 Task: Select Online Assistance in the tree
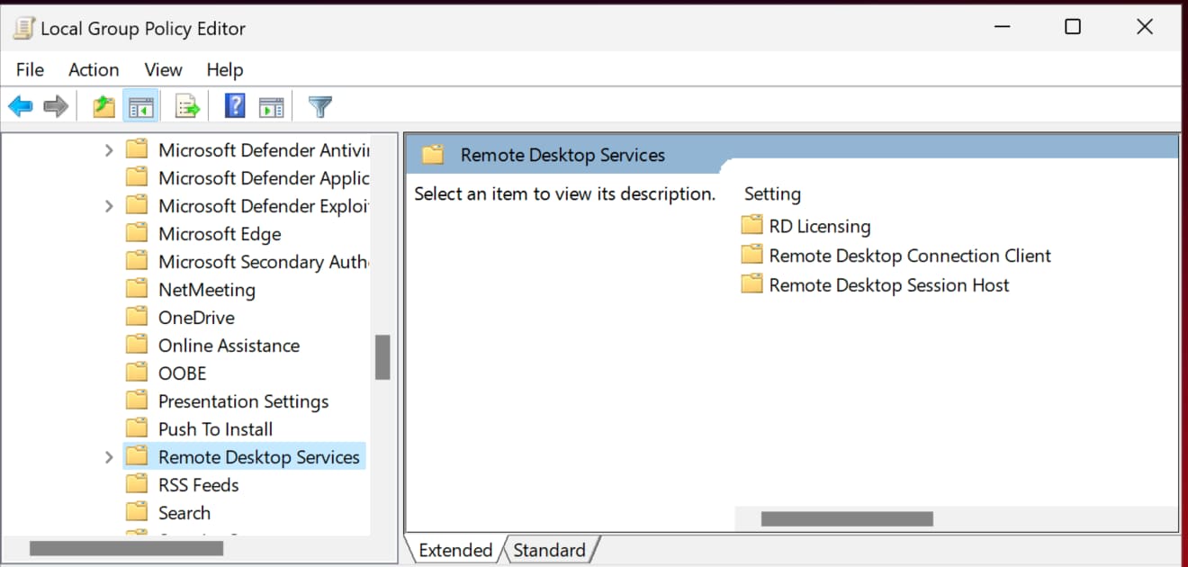[229, 346]
